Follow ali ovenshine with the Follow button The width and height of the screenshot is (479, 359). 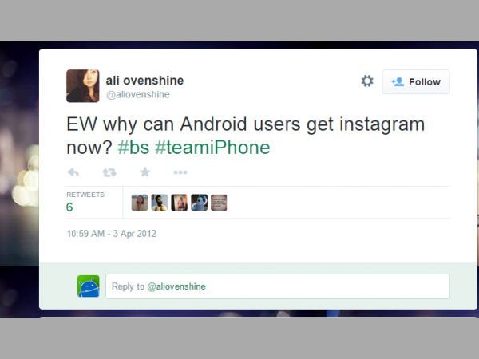pos(416,82)
